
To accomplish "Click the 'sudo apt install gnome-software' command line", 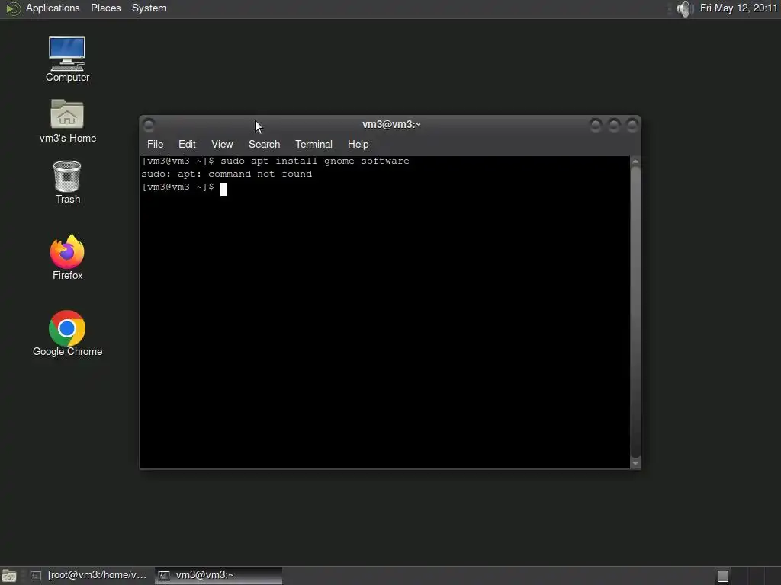I will click(x=315, y=161).
